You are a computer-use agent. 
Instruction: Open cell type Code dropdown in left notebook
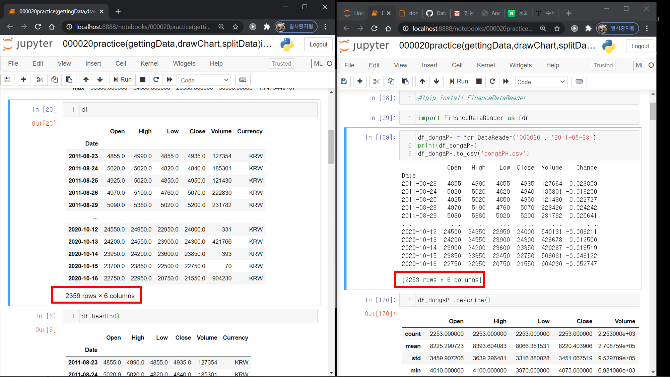(x=204, y=80)
